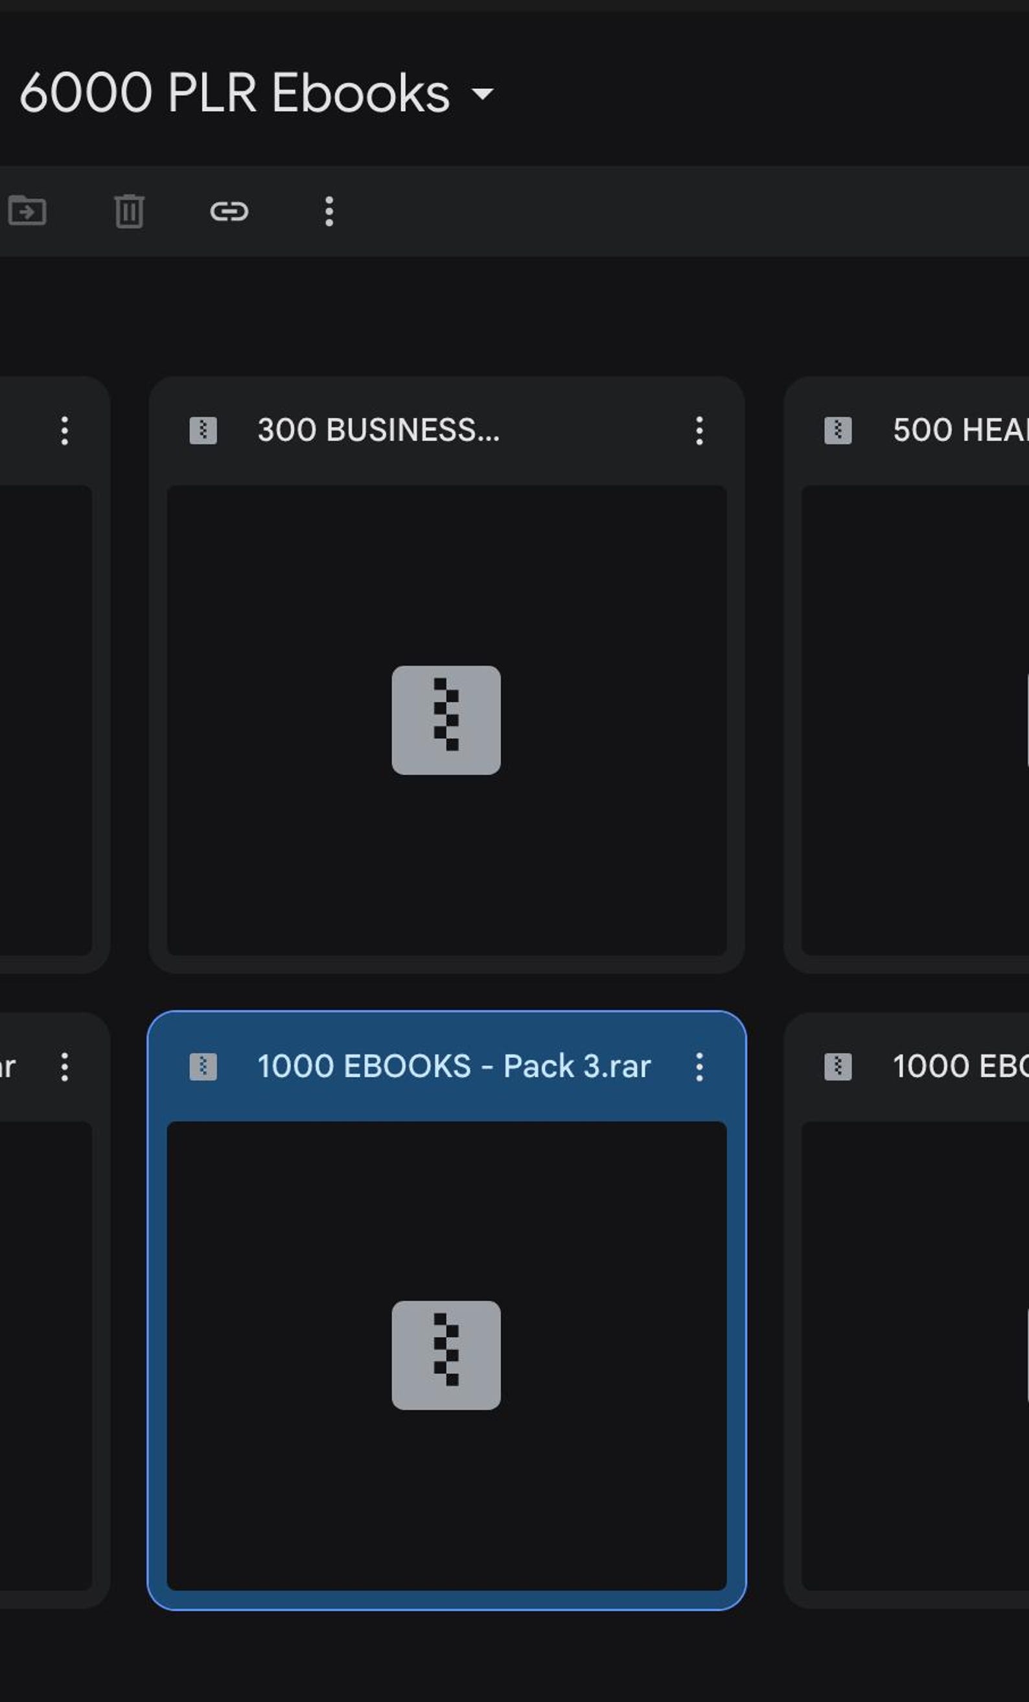Open more options for 1000 EBOOKS - Pack 3.rar
This screenshot has width=1029, height=1702.
click(700, 1067)
